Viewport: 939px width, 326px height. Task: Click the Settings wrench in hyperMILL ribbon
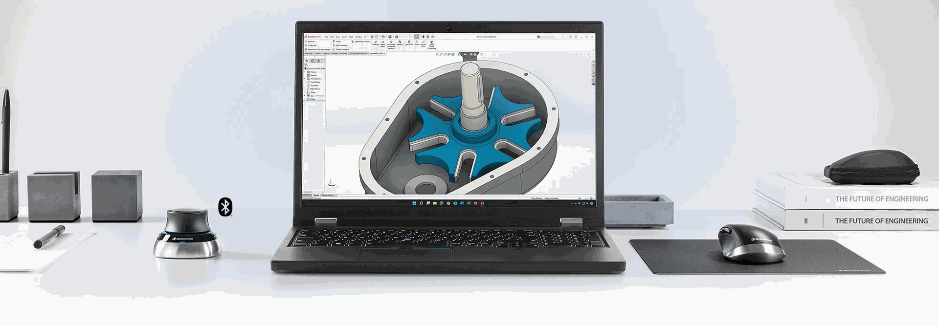376,43
